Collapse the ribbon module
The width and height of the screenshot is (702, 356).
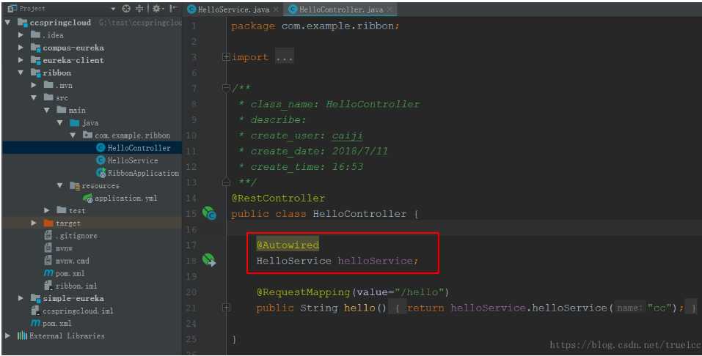click(21, 73)
